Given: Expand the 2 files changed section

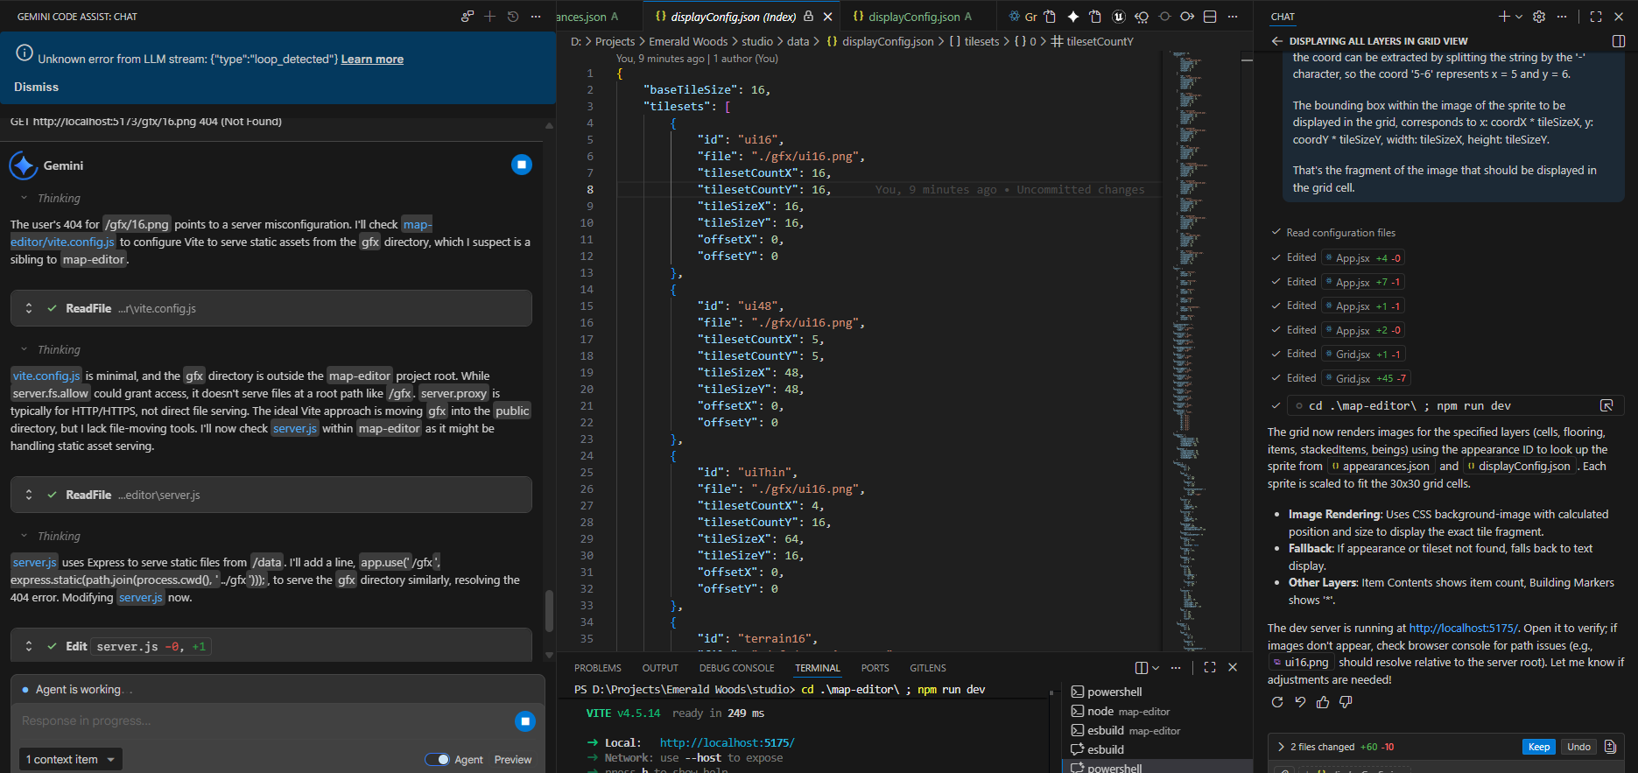Looking at the screenshot, I should click(x=1281, y=747).
